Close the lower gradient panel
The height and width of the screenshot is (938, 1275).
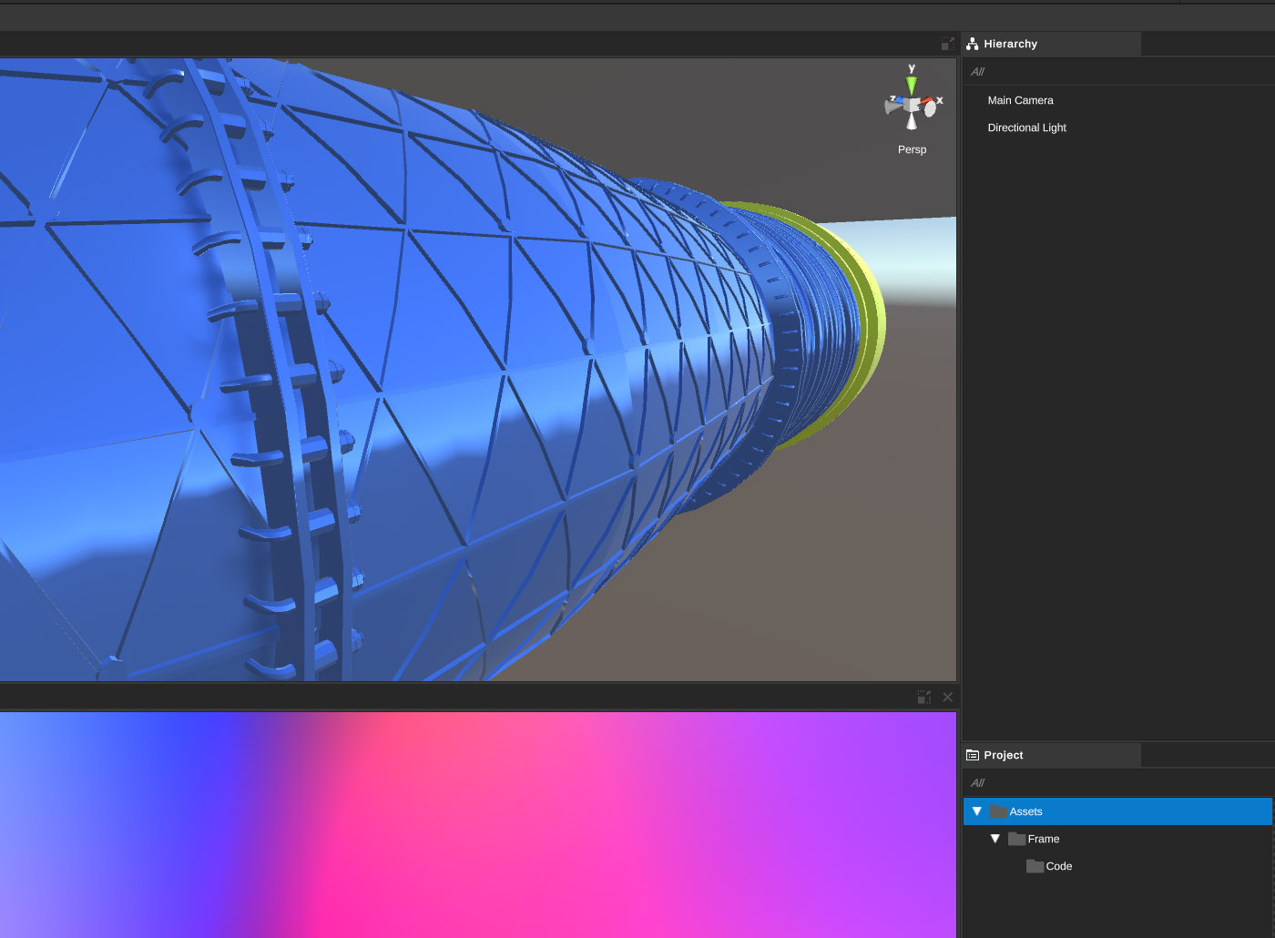tap(948, 698)
